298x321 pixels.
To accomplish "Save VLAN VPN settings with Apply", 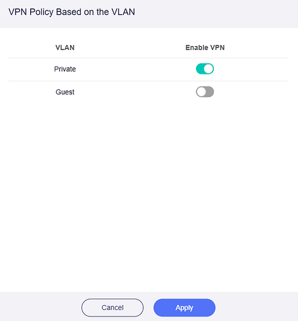I will (184, 308).
